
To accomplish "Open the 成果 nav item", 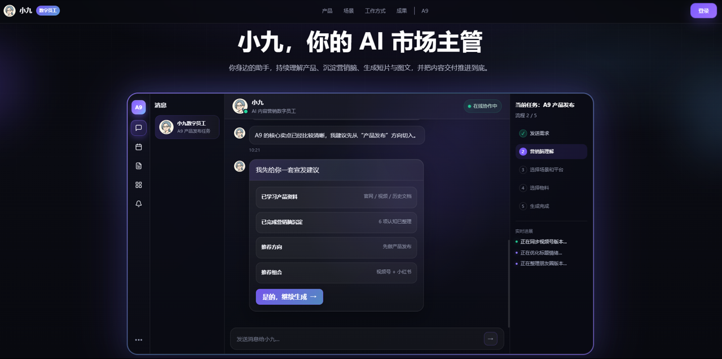I will coord(402,11).
